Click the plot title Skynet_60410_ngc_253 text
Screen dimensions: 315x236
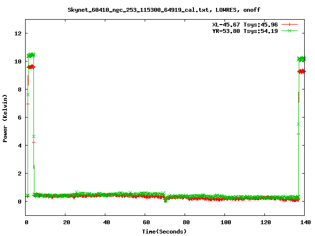pos(164,10)
